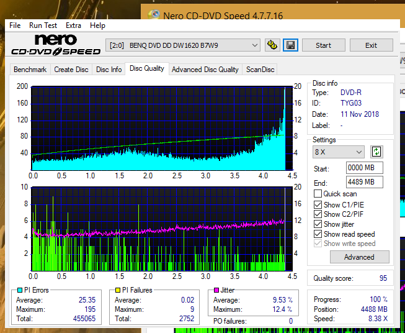
Task: Disable Show read speed
Action: point(318,234)
